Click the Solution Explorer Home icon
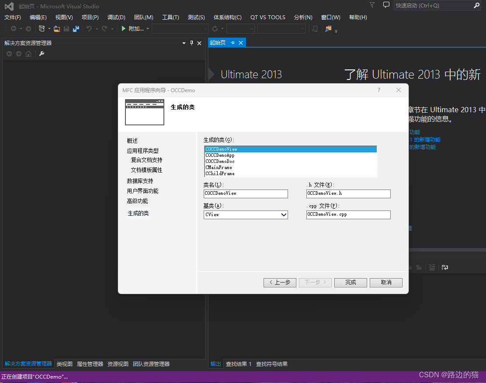This screenshot has height=383, width=486. point(28,54)
